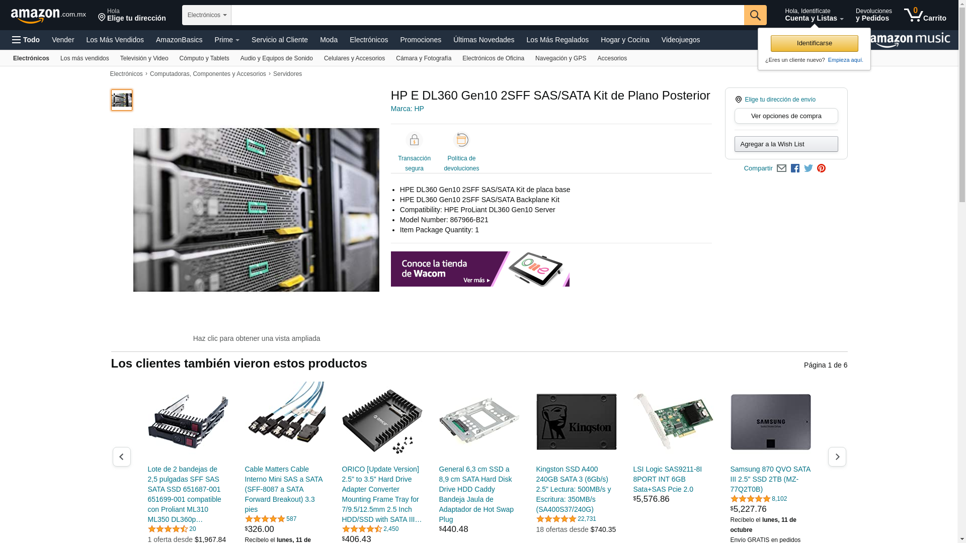Click the magnifying glass search button
The image size is (966, 543).
pyautogui.click(x=755, y=15)
